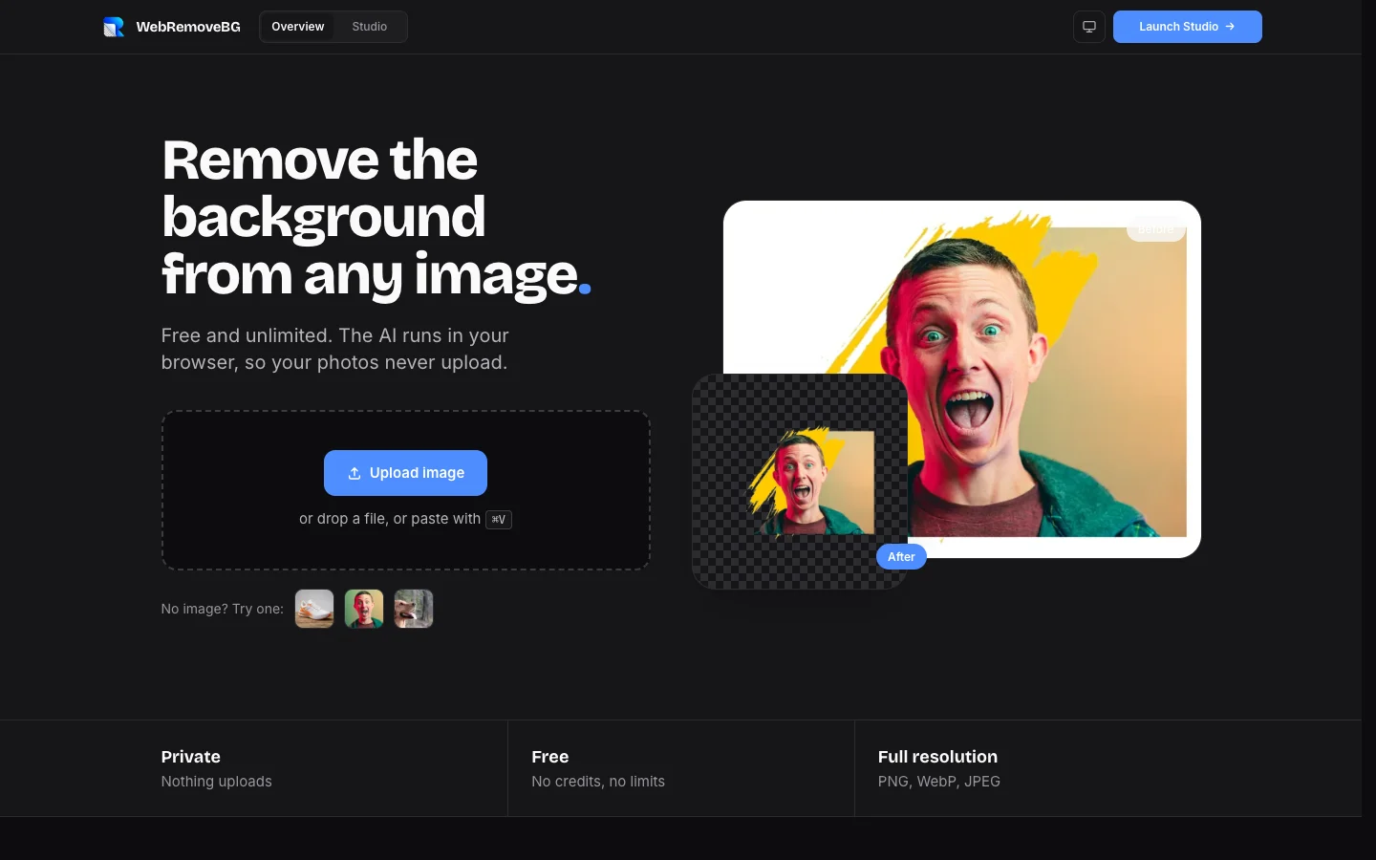1376x860 pixels.
Task: Click the dashed drop-a-file upload zone
Action: (x=406, y=490)
